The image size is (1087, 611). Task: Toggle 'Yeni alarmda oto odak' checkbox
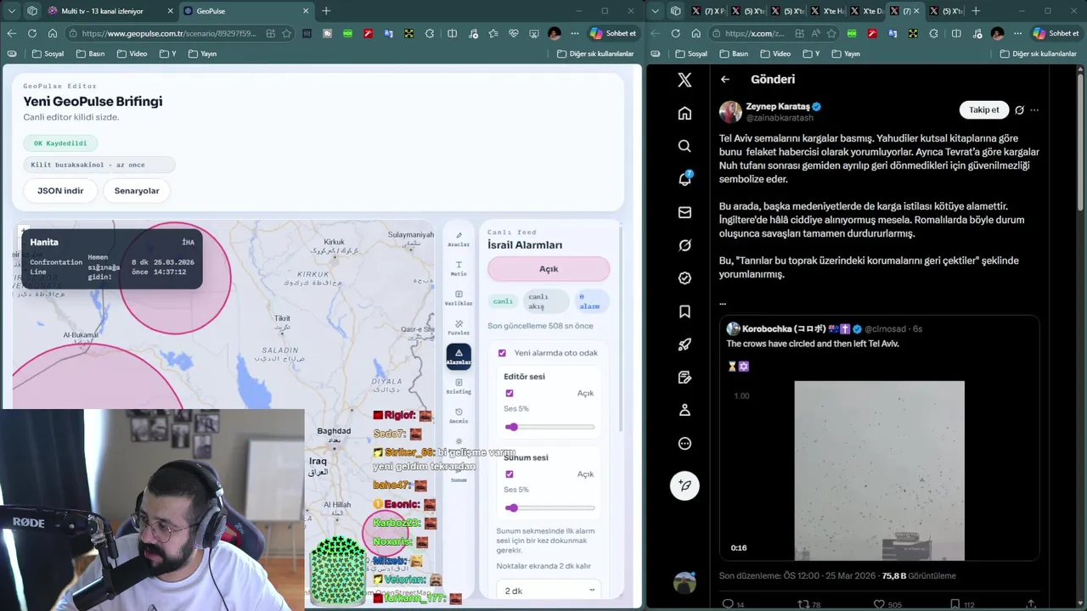[502, 353]
